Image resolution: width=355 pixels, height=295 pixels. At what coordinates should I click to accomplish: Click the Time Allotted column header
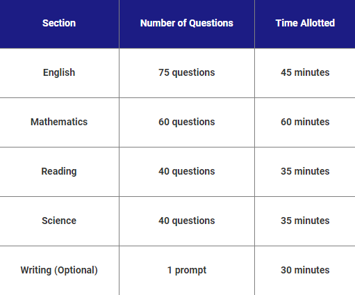[305, 23]
